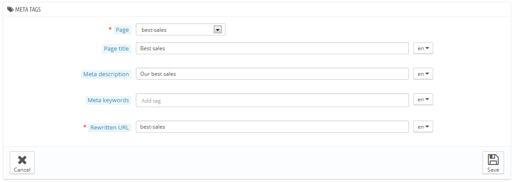Click the Rewritten URL input field
The width and height of the screenshot is (513, 182).
point(272,127)
